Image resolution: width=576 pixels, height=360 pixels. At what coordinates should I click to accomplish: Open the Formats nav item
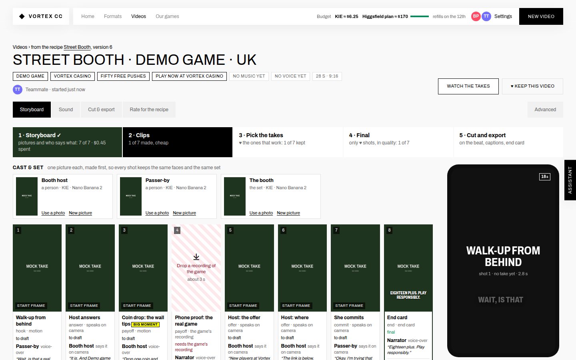113,16
